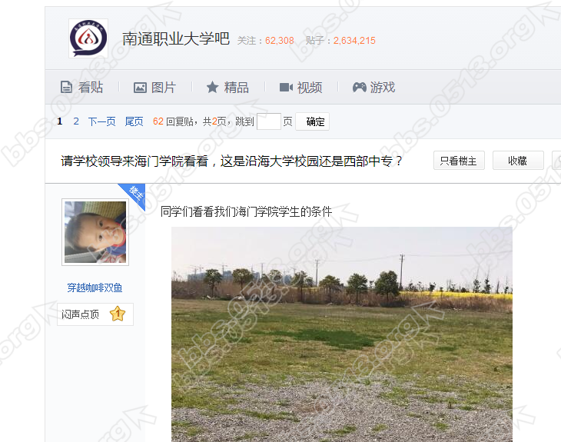The image size is (561, 442).
Task: Open user profile 穿越咖啡双鱼
Action: coord(95,287)
